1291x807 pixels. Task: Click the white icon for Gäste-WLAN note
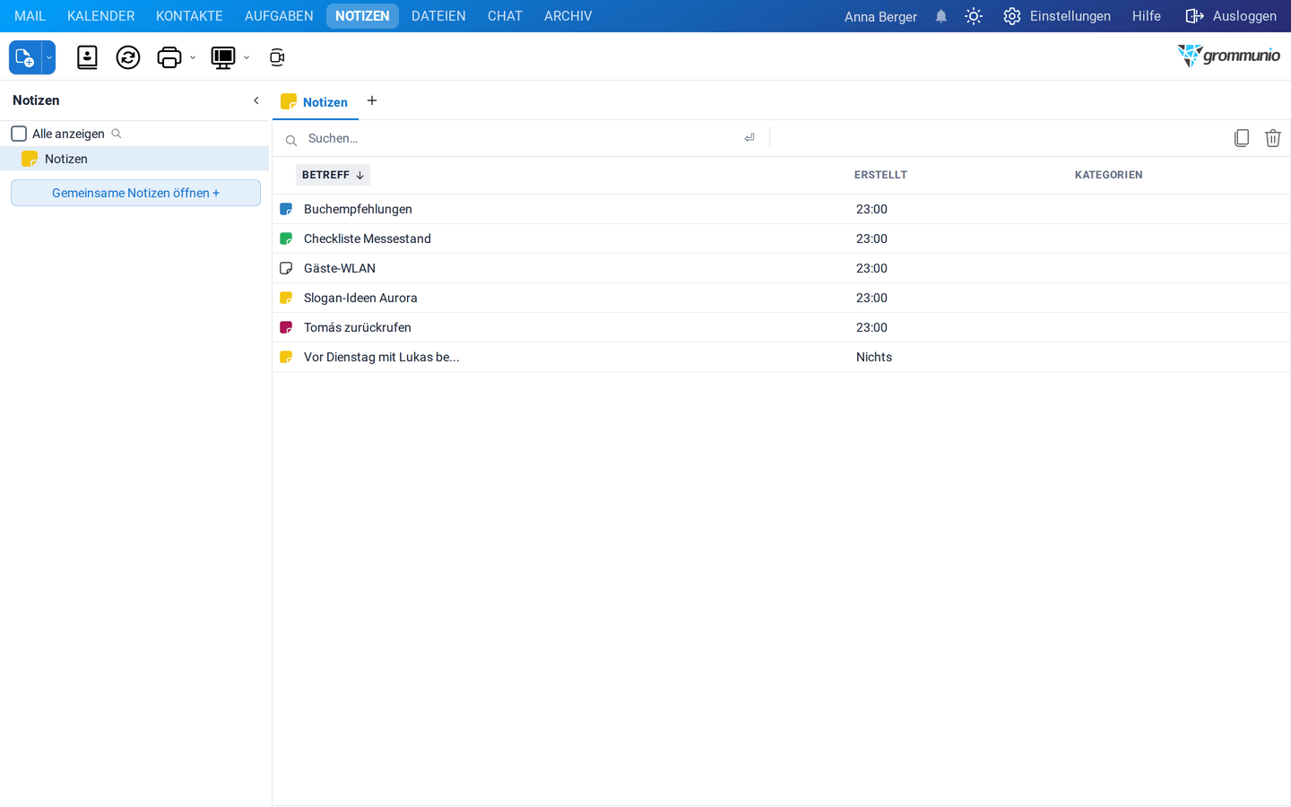[286, 268]
